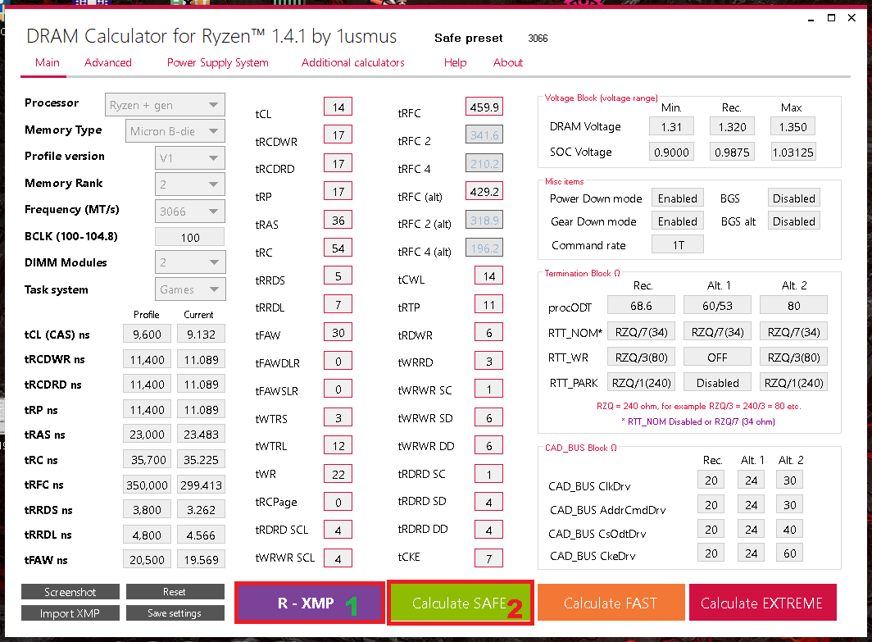
Task: Open the Additional calculators tab
Action: point(352,62)
